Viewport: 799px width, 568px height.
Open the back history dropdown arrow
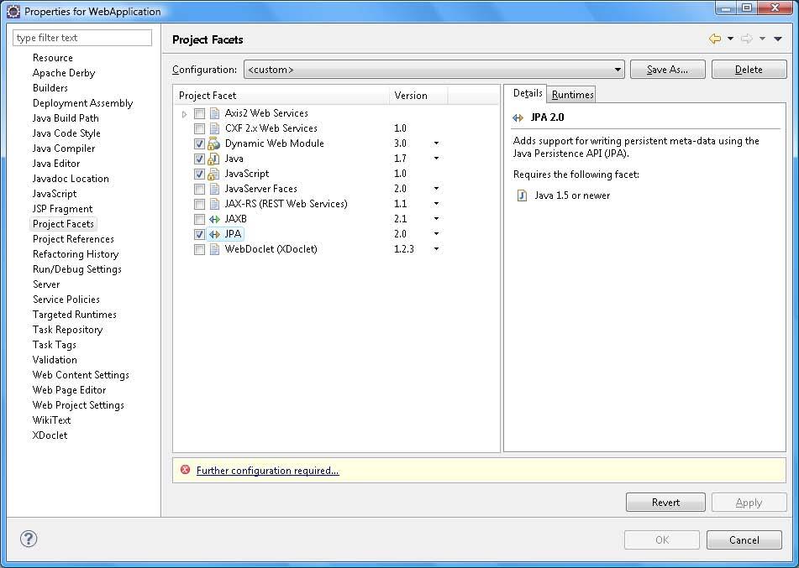(x=730, y=39)
